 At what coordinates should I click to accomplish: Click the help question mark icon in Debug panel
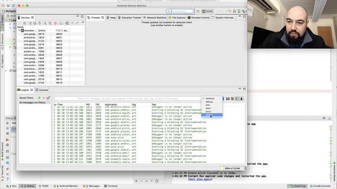coord(7,179)
